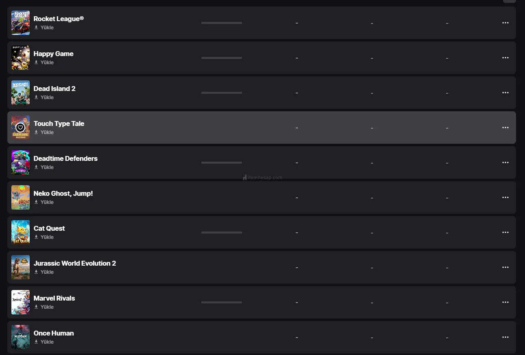This screenshot has height=355, width=525.
Task: Favorite Touch Type Tale with the heart icon
Action: pos(20,128)
